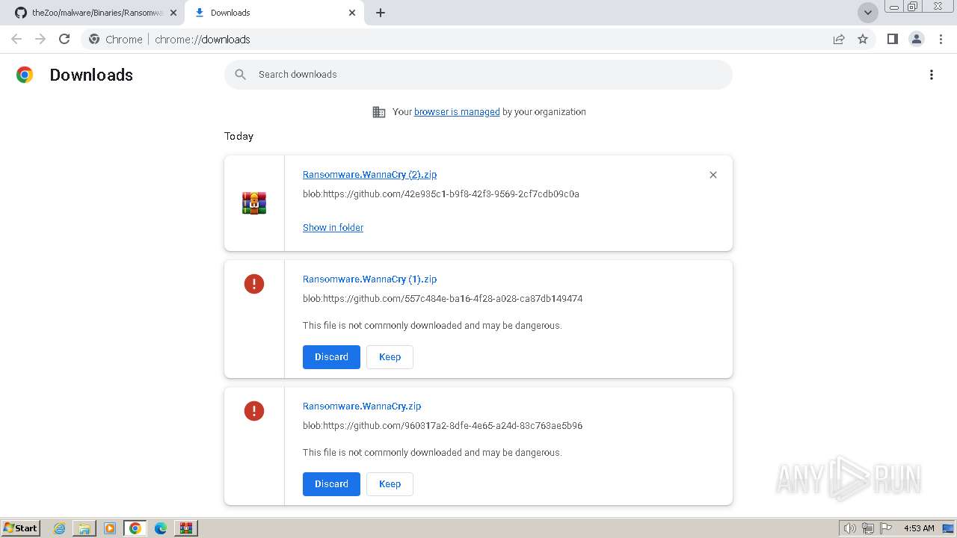Click blob URL of WannaCry (2).zip
Screen dimensions: 957x538
441,194
